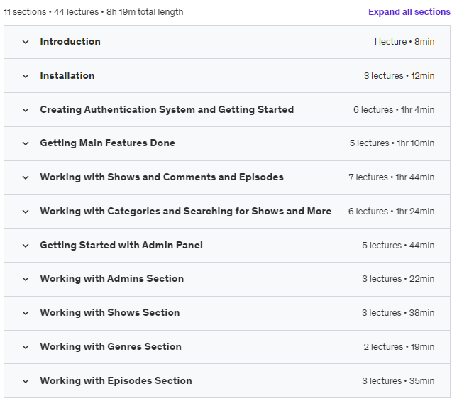Select 'Working with Categories and Searching for Shows'
The width and height of the screenshot is (452, 401).
pos(186,211)
